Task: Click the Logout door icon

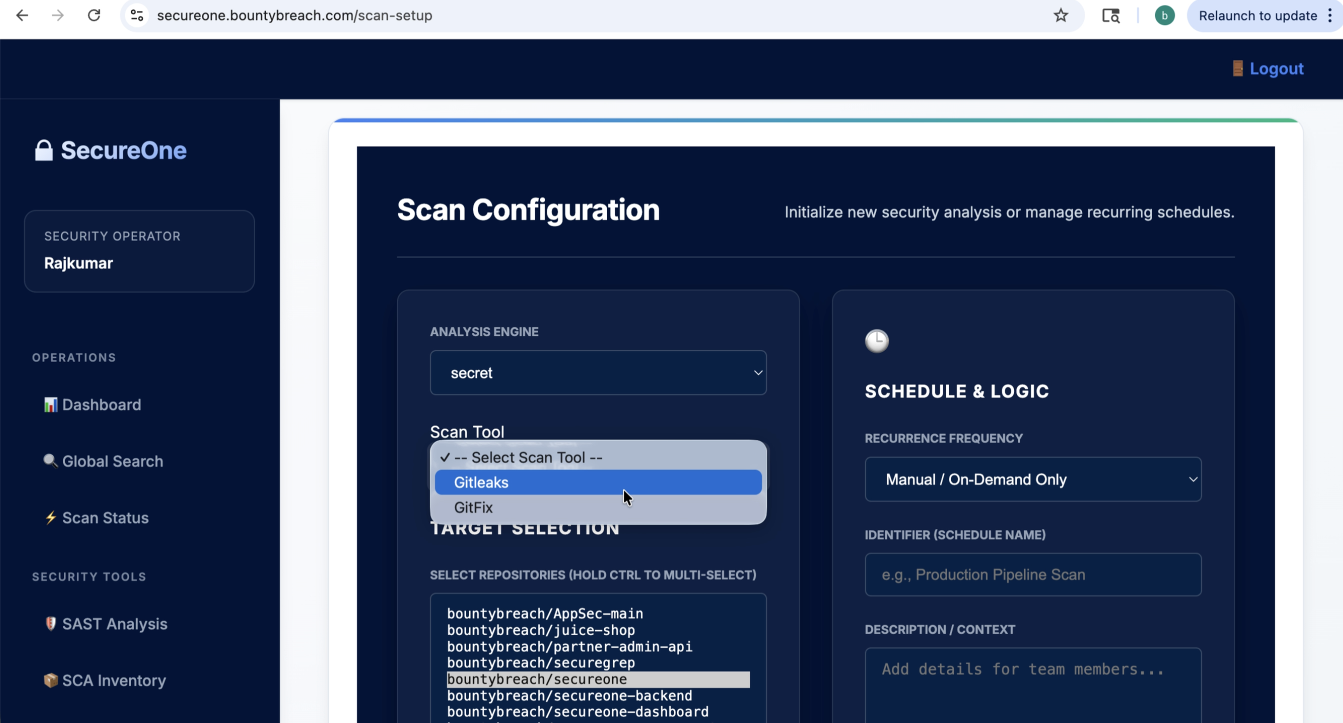Action: tap(1237, 68)
